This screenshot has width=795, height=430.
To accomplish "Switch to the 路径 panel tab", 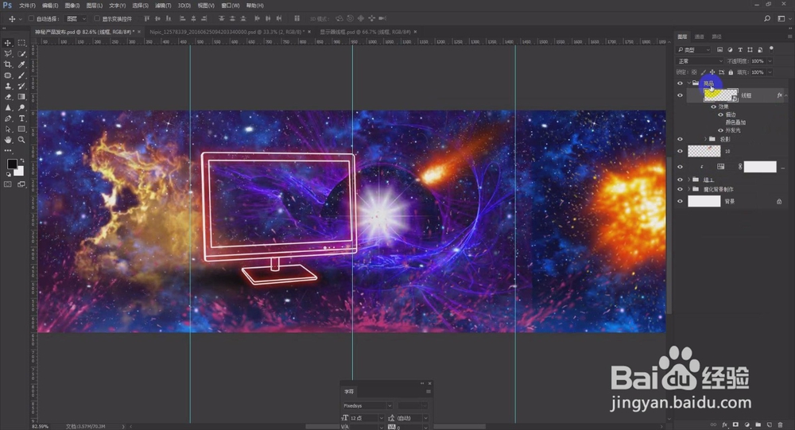I will tap(716, 37).
